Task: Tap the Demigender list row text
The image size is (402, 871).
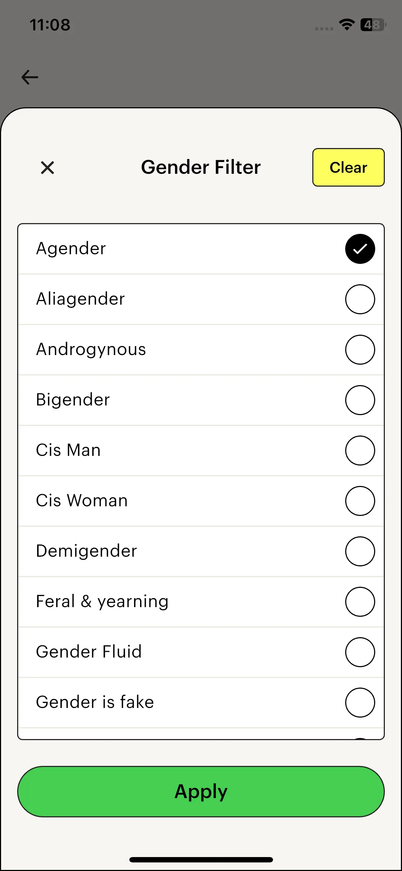Action: click(x=86, y=551)
